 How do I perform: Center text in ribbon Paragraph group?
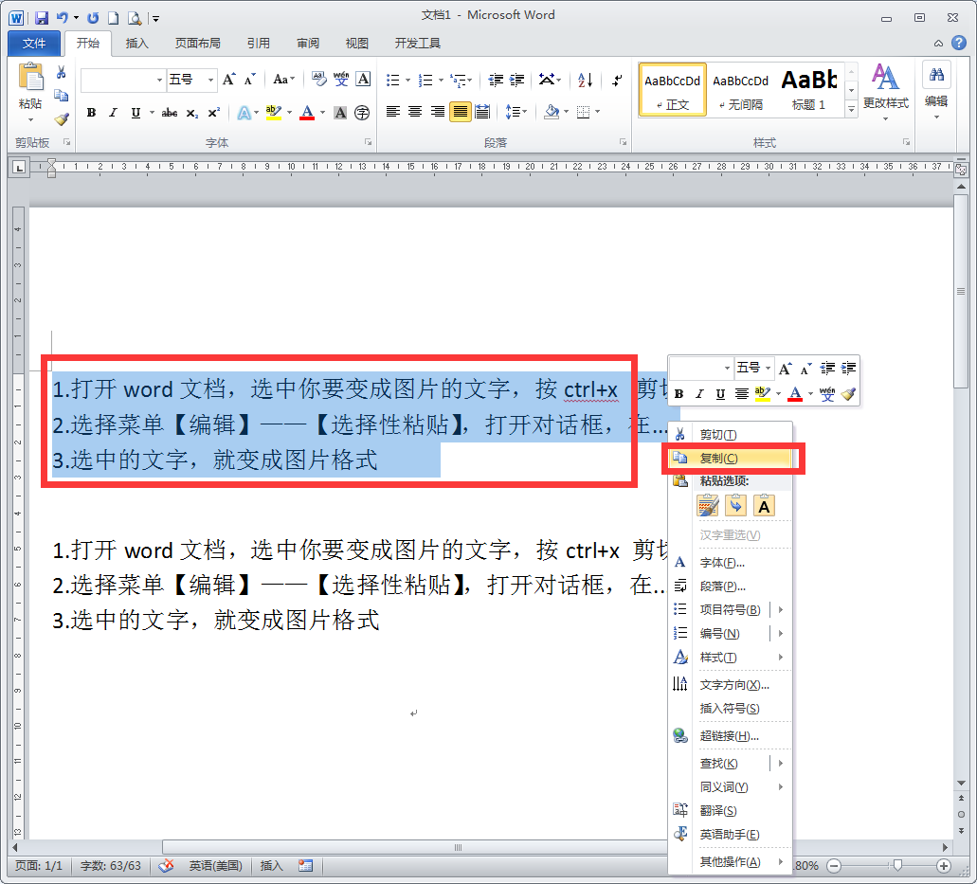point(415,112)
